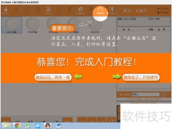
Task: Open Excel from taskbar
Action: tap(28, 126)
